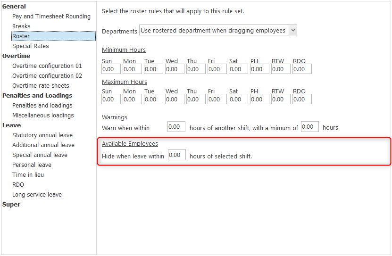Select the Super section heading

(x=11, y=204)
